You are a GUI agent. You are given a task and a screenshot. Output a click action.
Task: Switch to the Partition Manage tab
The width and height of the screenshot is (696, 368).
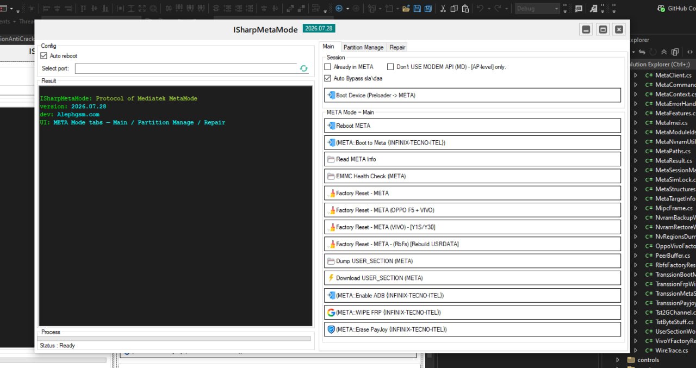tap(363, 47)
